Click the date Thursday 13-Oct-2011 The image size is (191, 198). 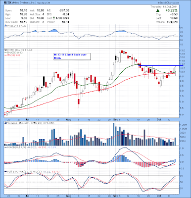point(164,7)
